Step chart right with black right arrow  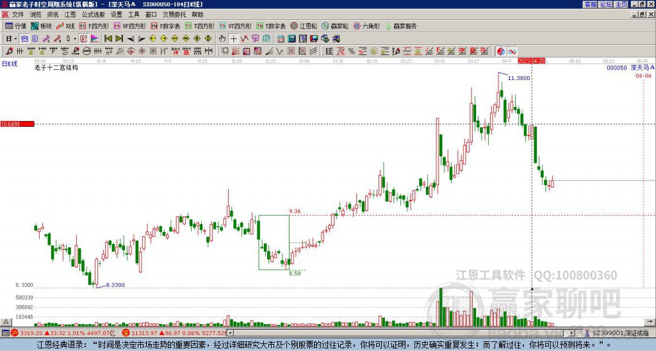pyautogui.click(x=142, y=39)
